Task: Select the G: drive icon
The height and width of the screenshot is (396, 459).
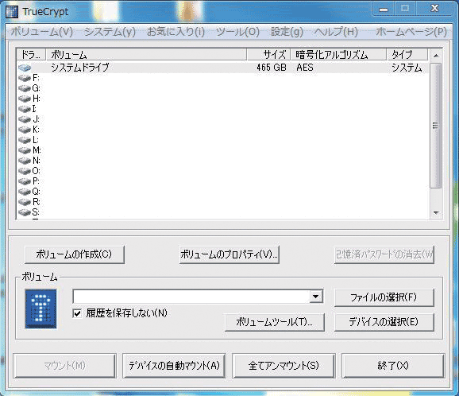Action: 25,88
